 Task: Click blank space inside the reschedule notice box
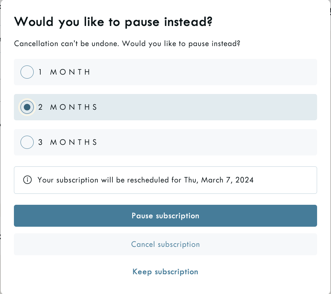[x=286, y=180]
